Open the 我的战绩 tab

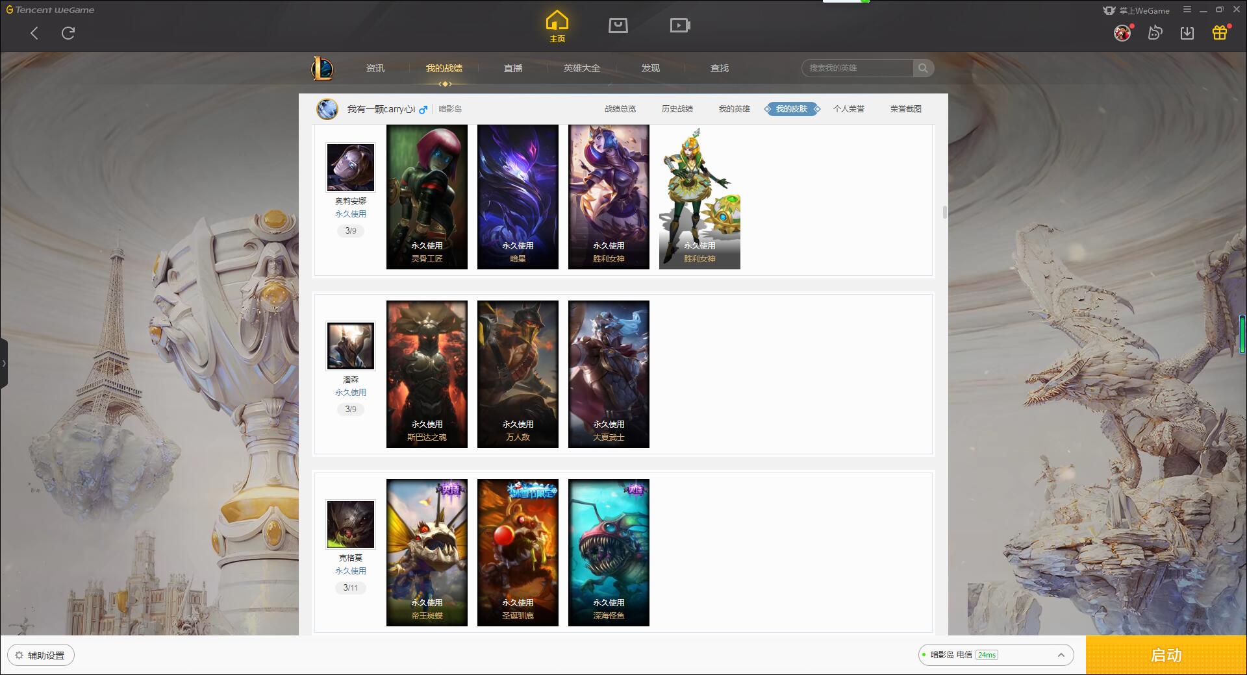coord(444,68)
